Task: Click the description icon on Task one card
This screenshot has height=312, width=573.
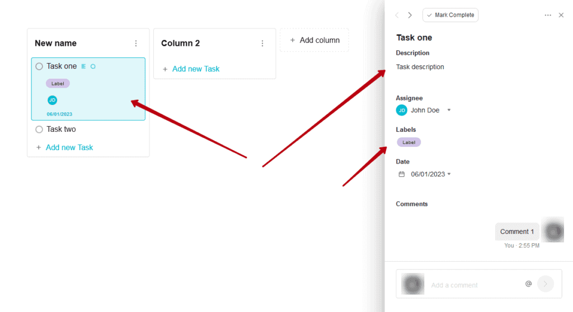Action: click(x=84, y=66)
